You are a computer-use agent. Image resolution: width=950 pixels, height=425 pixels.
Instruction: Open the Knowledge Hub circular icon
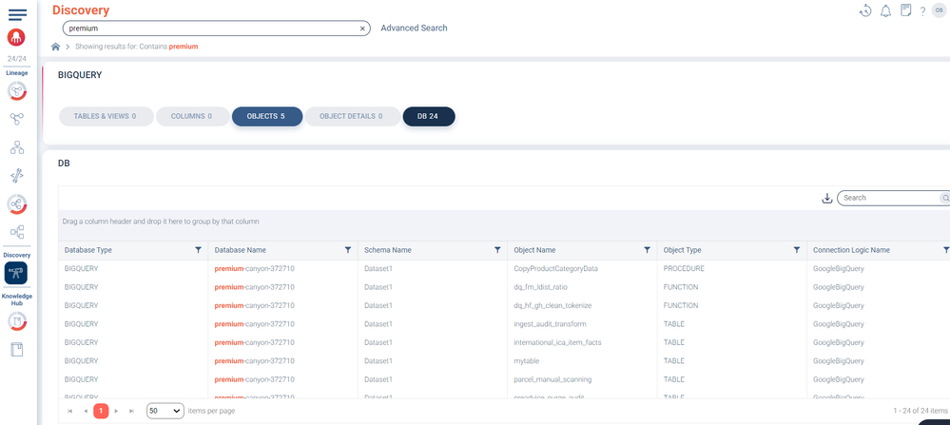(17, 320)
